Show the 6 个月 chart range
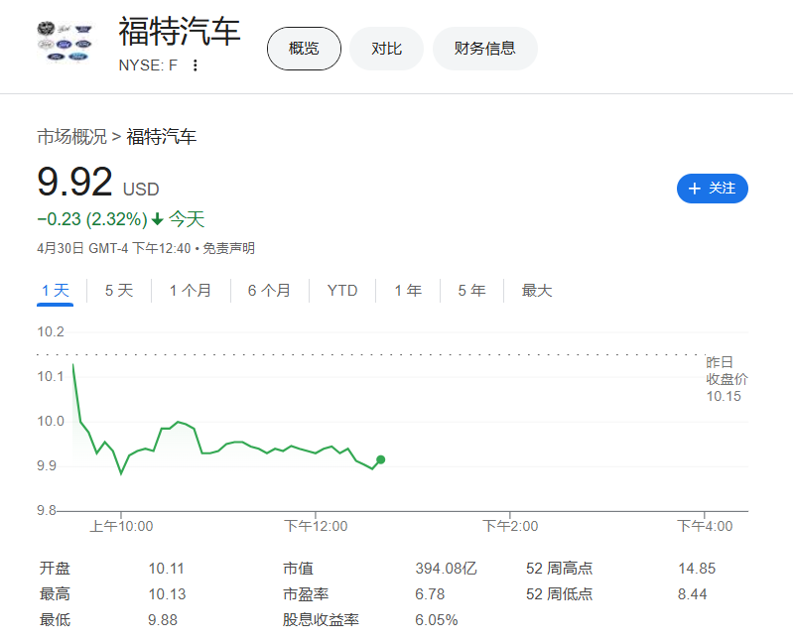The image size is (793, 644). [269, 291]
